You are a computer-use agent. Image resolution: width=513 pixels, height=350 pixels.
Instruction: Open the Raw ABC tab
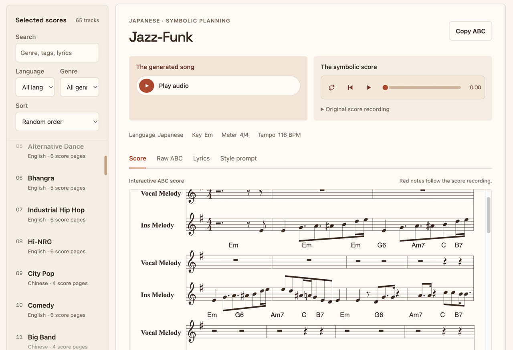click(170, 158)
